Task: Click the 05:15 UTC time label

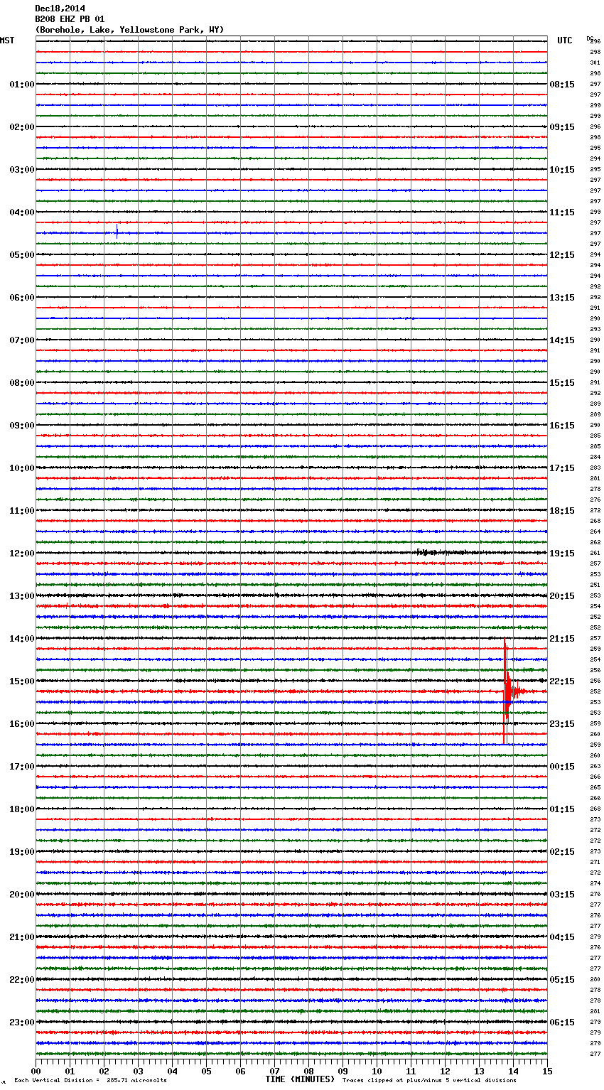Action: (562, 980)
